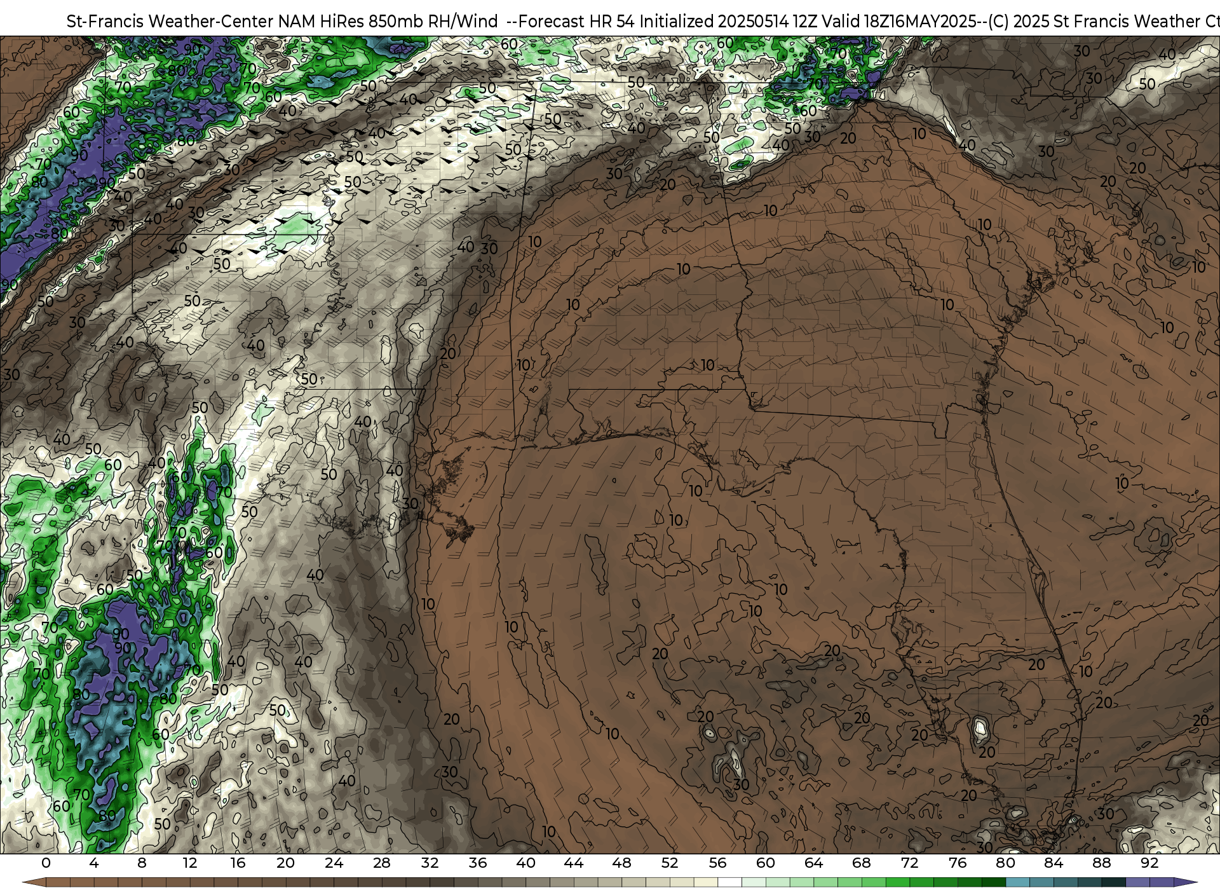
Task: Click the 'Forecast HR 54' text
Action: coord(577,22)
